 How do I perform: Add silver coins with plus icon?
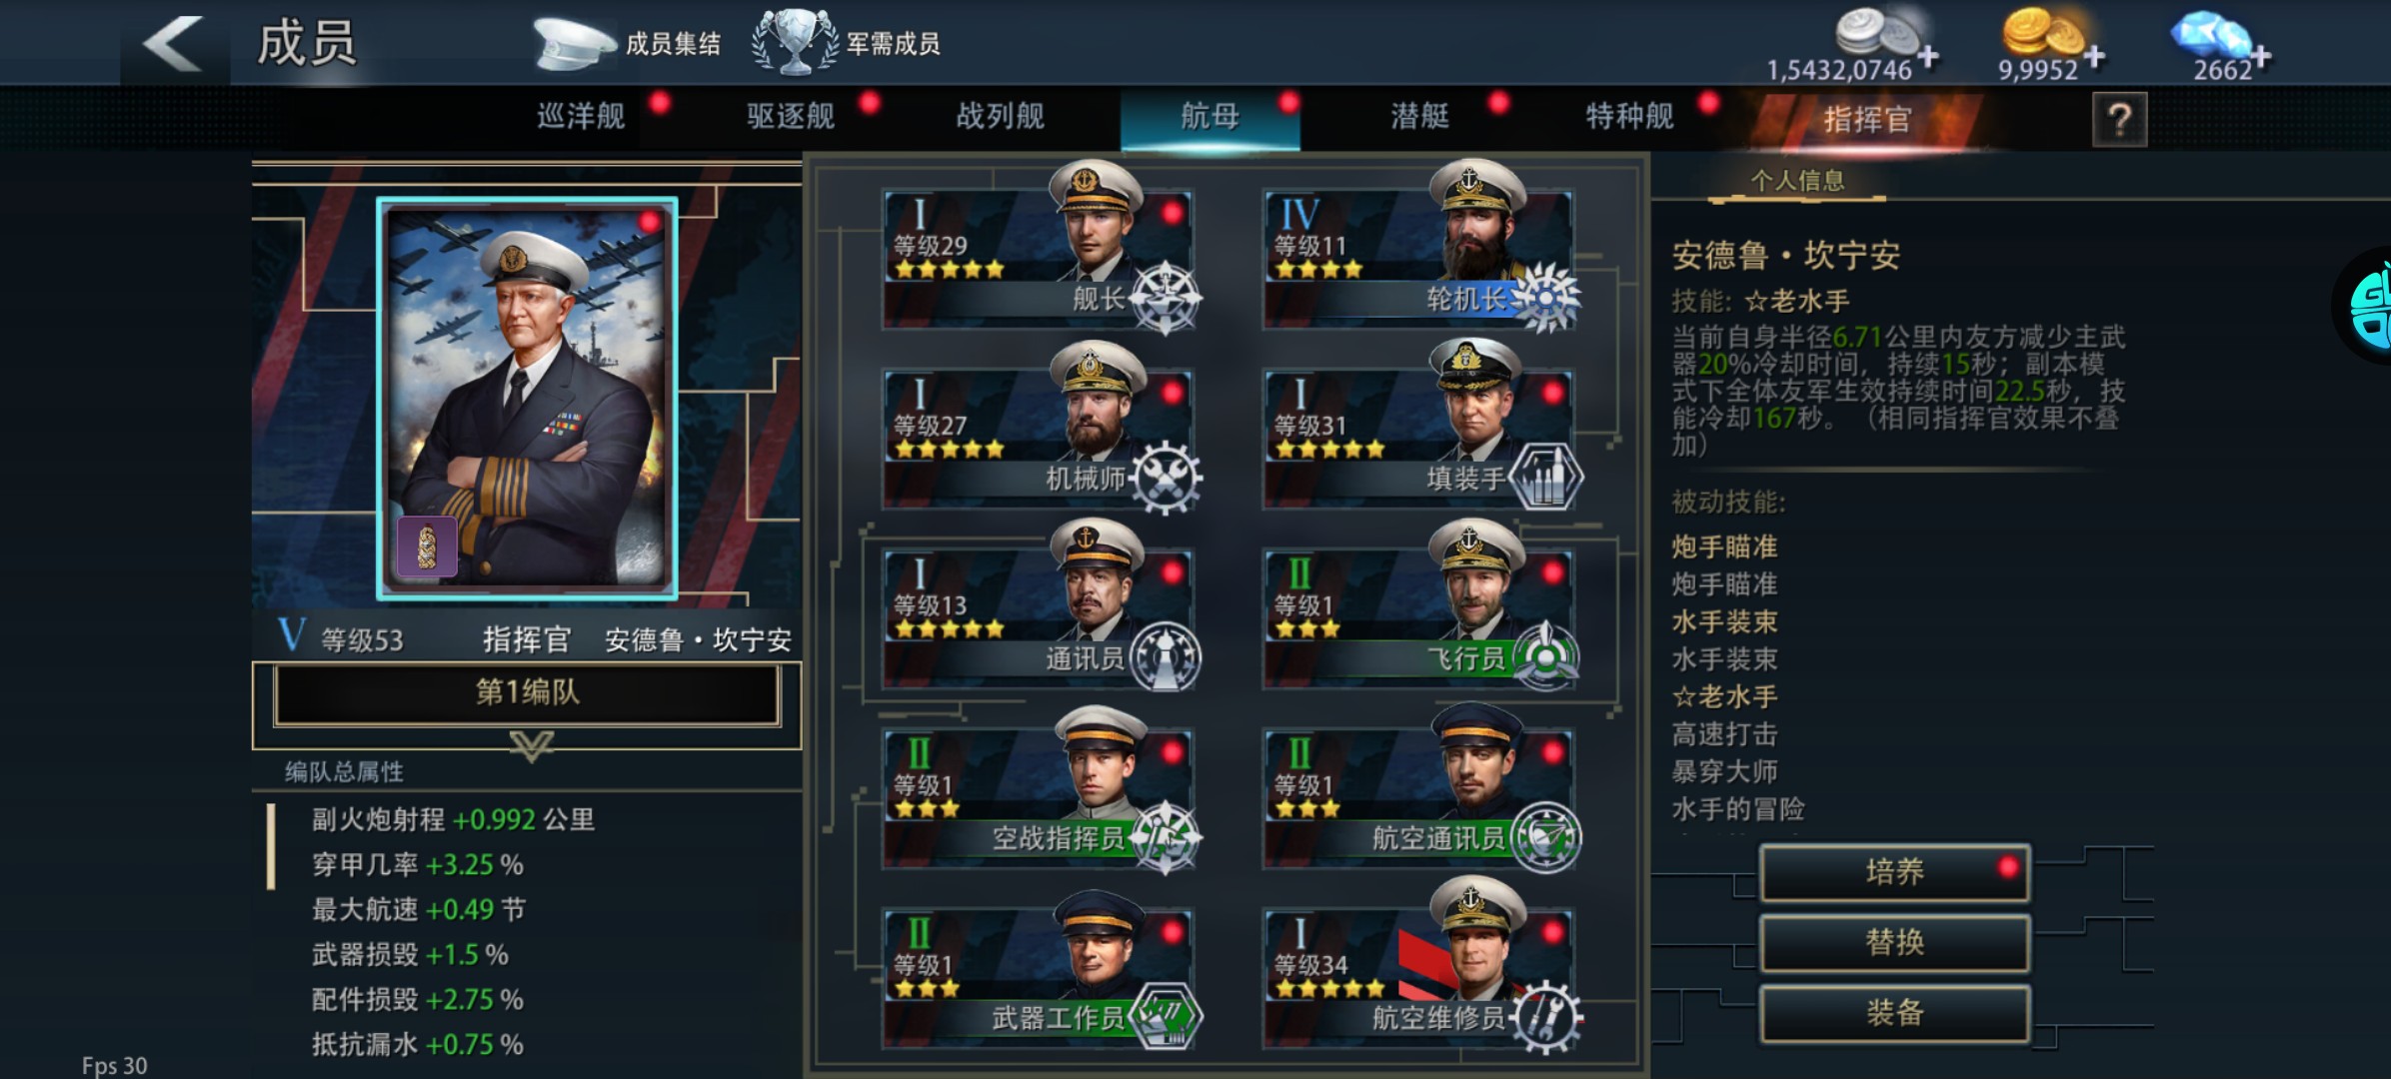tap(1928, 57)
